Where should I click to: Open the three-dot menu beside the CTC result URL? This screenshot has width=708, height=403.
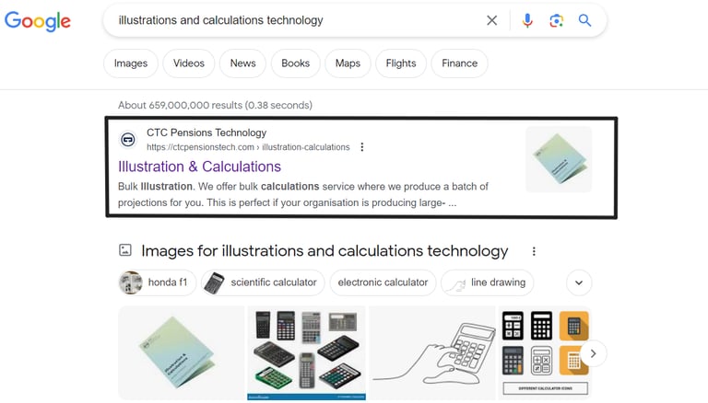pyautogui.click(x=361, y=147)
